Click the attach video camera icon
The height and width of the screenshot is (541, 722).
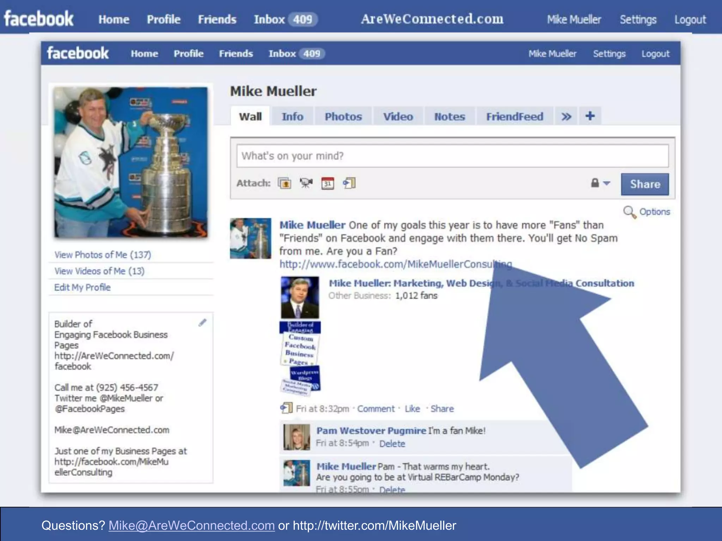coord(306,183)
